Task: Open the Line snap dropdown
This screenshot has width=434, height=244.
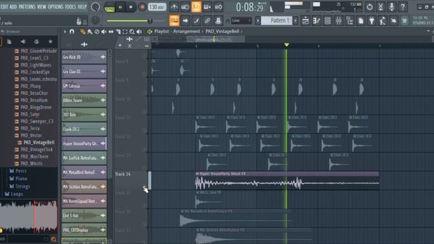Action: click(x=241, y=21)
